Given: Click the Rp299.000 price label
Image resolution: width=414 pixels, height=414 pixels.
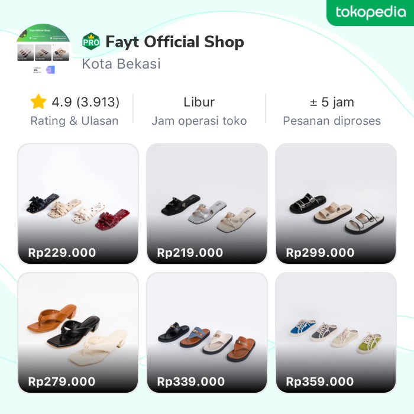Looking at the screenshot, I should pos(319,253).
